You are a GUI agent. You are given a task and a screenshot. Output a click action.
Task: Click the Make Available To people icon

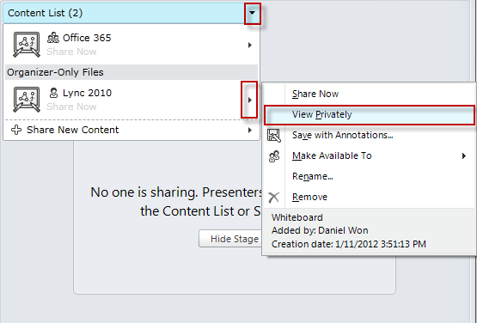pos(274,156)
